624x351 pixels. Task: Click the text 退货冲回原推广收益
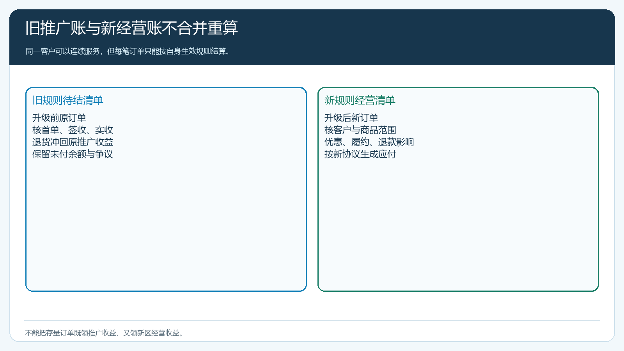tap(73, 142)
